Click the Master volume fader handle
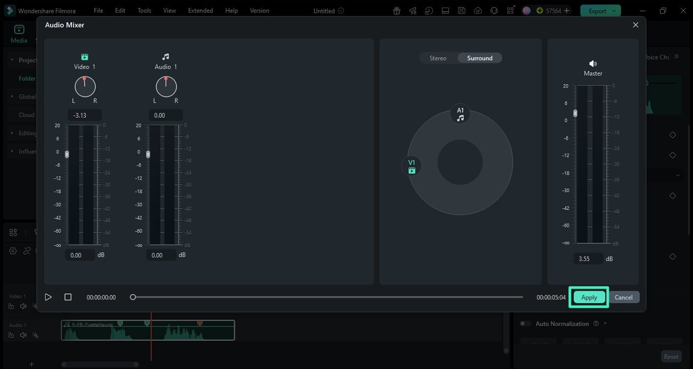This screenshot has width=693, height=369. click(x=575, y=113)
